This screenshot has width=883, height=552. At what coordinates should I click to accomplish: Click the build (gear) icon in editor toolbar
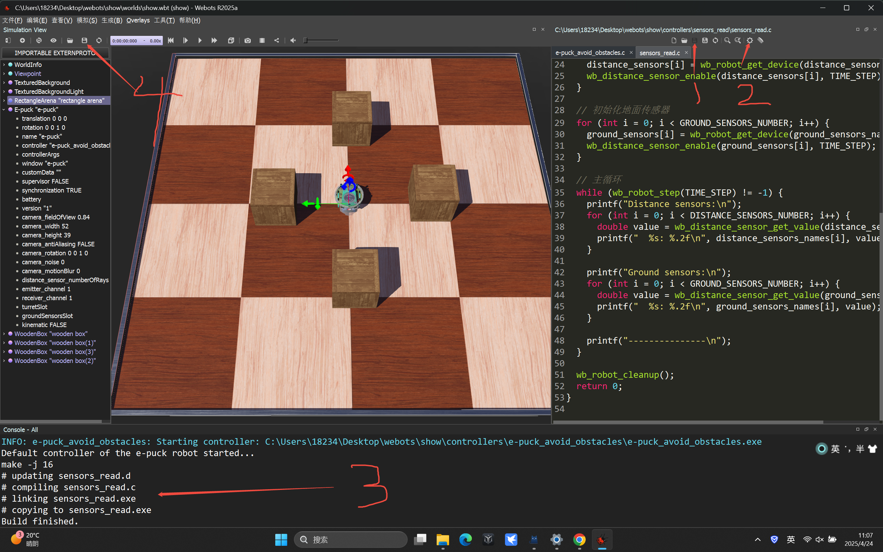coord(750,40)
